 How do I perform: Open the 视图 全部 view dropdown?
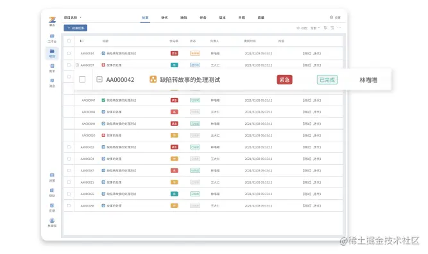[x=315, y=28]
